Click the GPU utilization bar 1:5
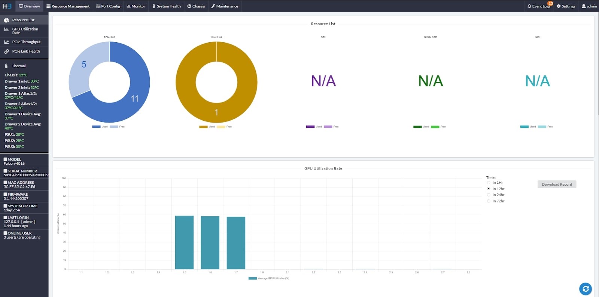The height and width of the screenshot is (297, 599). pos(184,242)
